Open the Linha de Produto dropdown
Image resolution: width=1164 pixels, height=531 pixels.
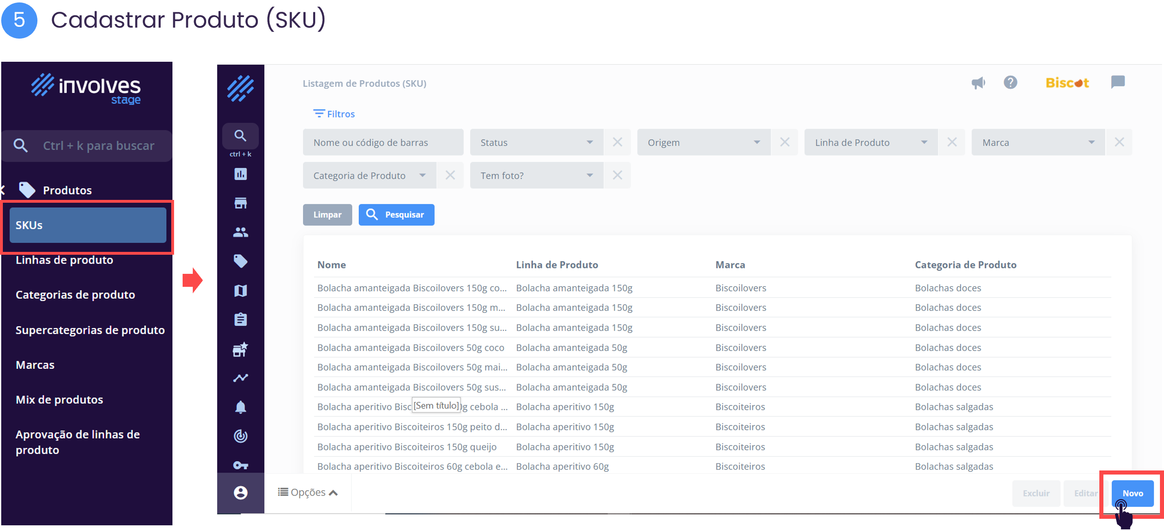click(871, 142)
